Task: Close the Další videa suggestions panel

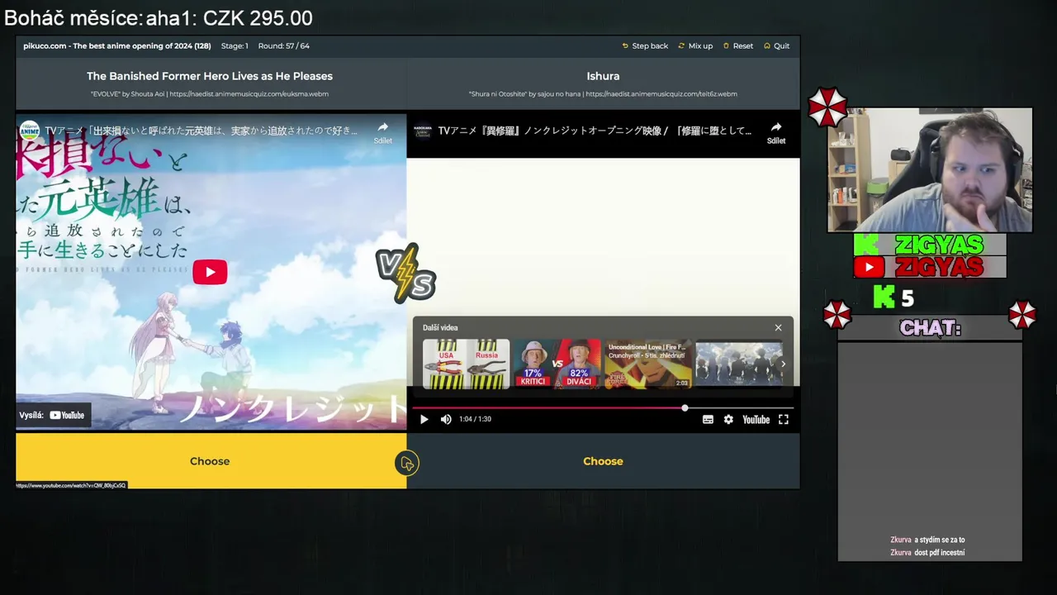Action: [778, 328]
